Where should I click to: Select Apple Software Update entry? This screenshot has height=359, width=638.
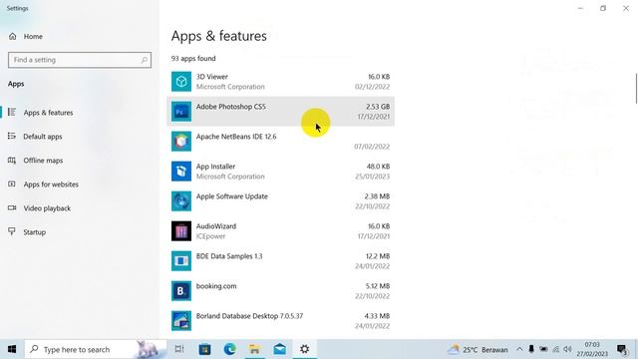(x=280, y=201)
